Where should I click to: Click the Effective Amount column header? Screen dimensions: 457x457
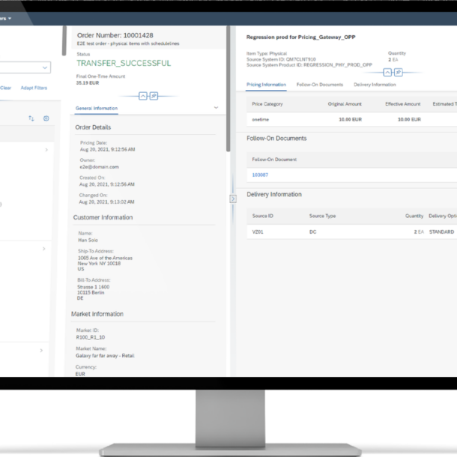pyautogui.click(x=403, y=104)
